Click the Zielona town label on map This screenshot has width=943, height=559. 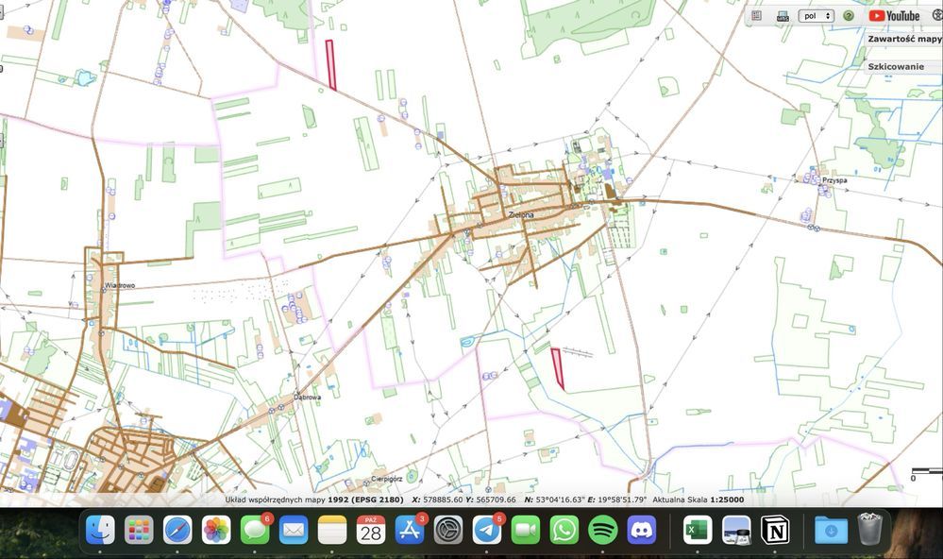click(x=520, y=215)
